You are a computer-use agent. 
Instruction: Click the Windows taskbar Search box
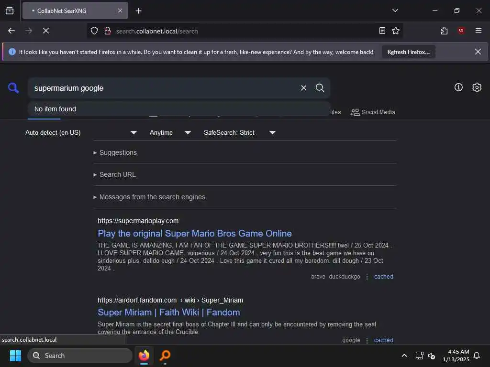pos(80,356)
